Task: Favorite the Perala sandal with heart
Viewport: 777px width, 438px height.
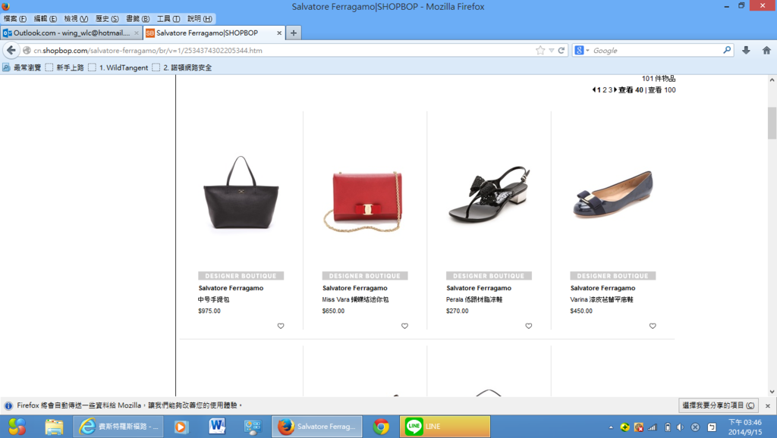Action: coord(528,326)
